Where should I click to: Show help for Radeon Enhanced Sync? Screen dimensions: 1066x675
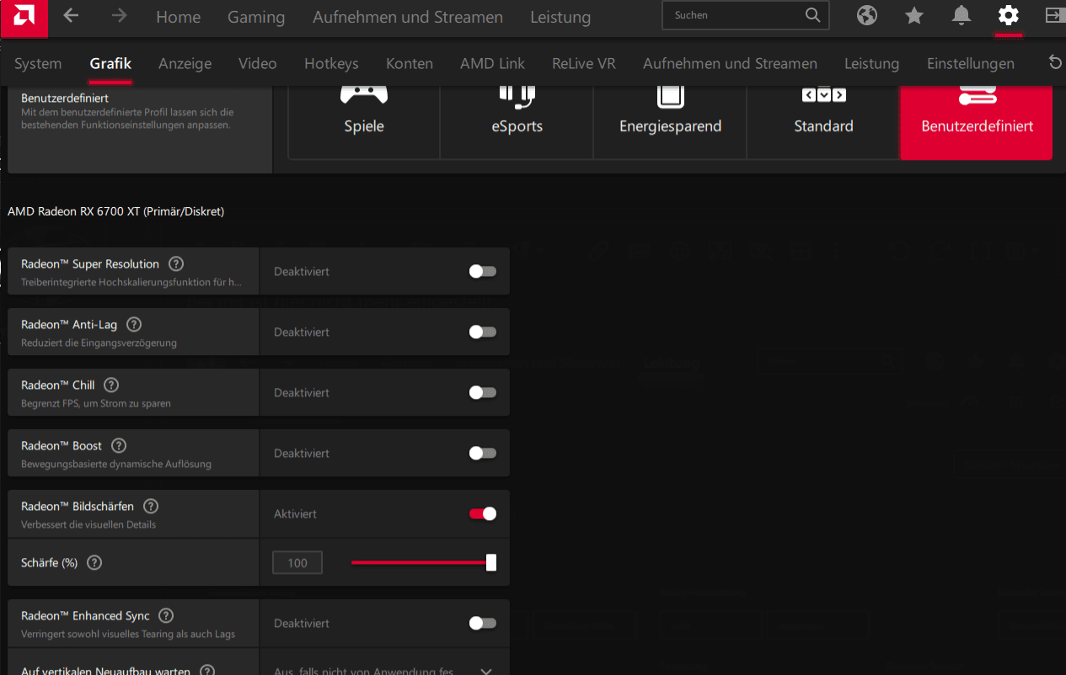pyautogui.click(x=166, y=615)
